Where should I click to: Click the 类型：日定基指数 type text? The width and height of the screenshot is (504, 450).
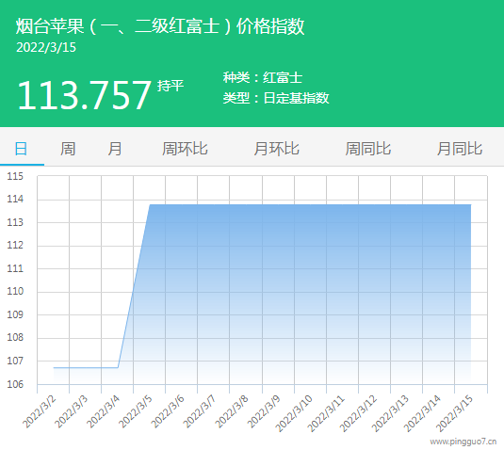(x=276, y=98)
